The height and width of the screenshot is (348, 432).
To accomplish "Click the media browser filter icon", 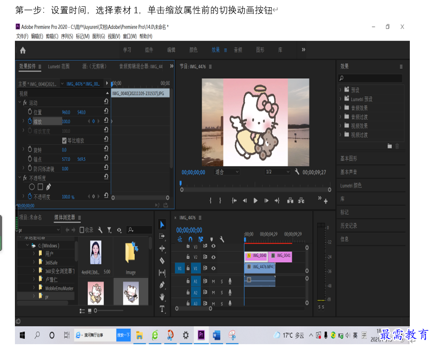I will click(109, 230).
